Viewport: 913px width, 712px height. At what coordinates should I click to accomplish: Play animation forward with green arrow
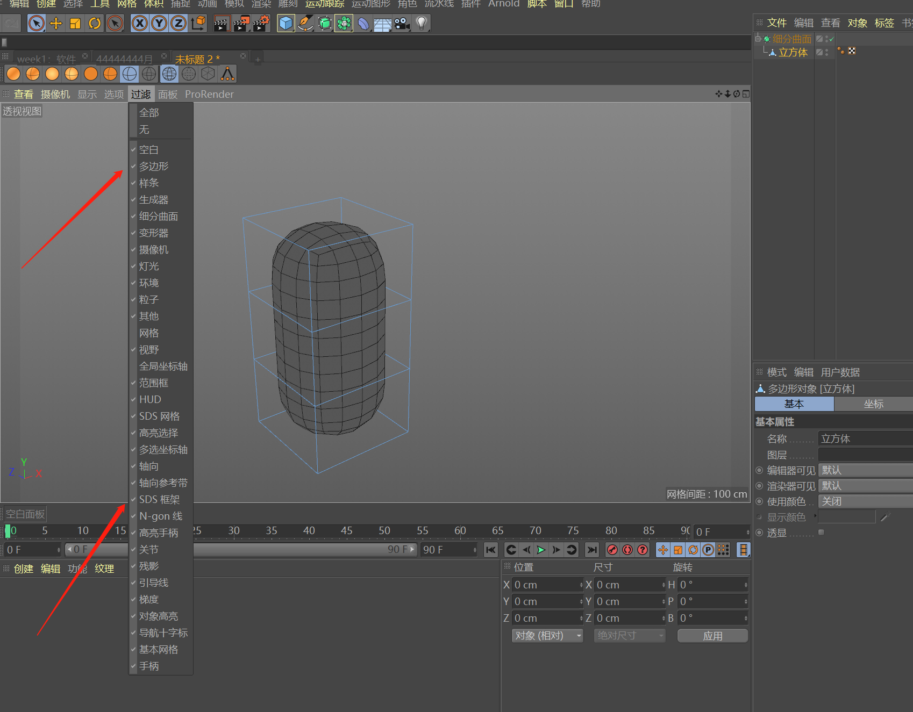pos(541,550)
